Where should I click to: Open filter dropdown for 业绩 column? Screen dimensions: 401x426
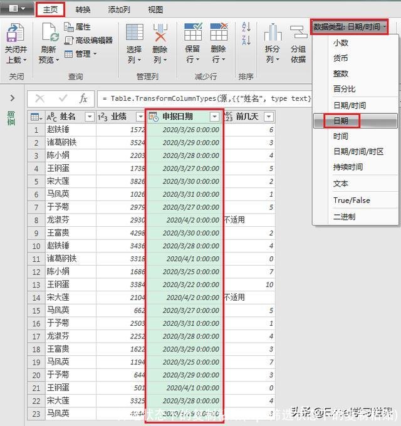[140, 117]
